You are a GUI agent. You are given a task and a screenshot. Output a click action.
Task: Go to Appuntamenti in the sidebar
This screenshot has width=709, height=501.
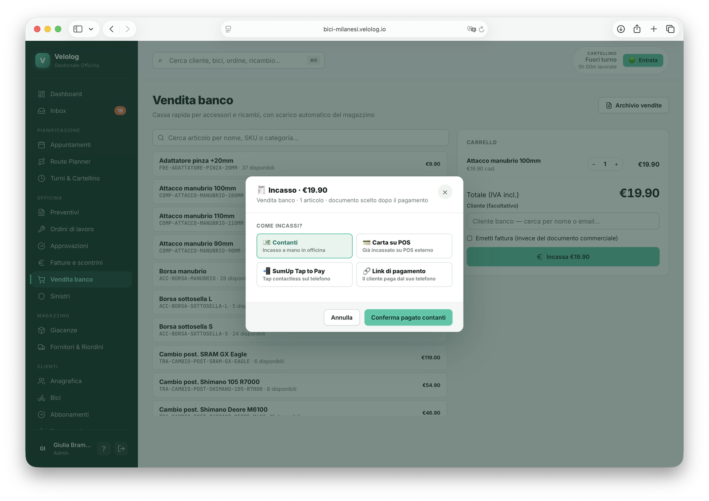(x=81, y=145)
